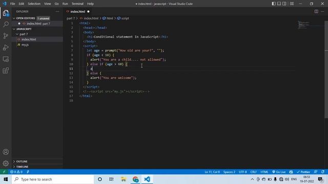Select index.html under Open Editors
328x184 pixels.
point(34,24)
